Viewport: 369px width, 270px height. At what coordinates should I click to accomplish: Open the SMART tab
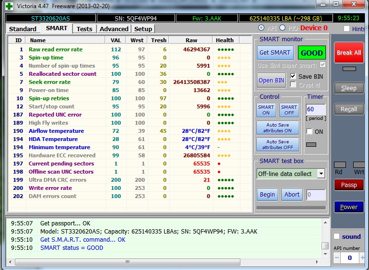coord(57,28)
